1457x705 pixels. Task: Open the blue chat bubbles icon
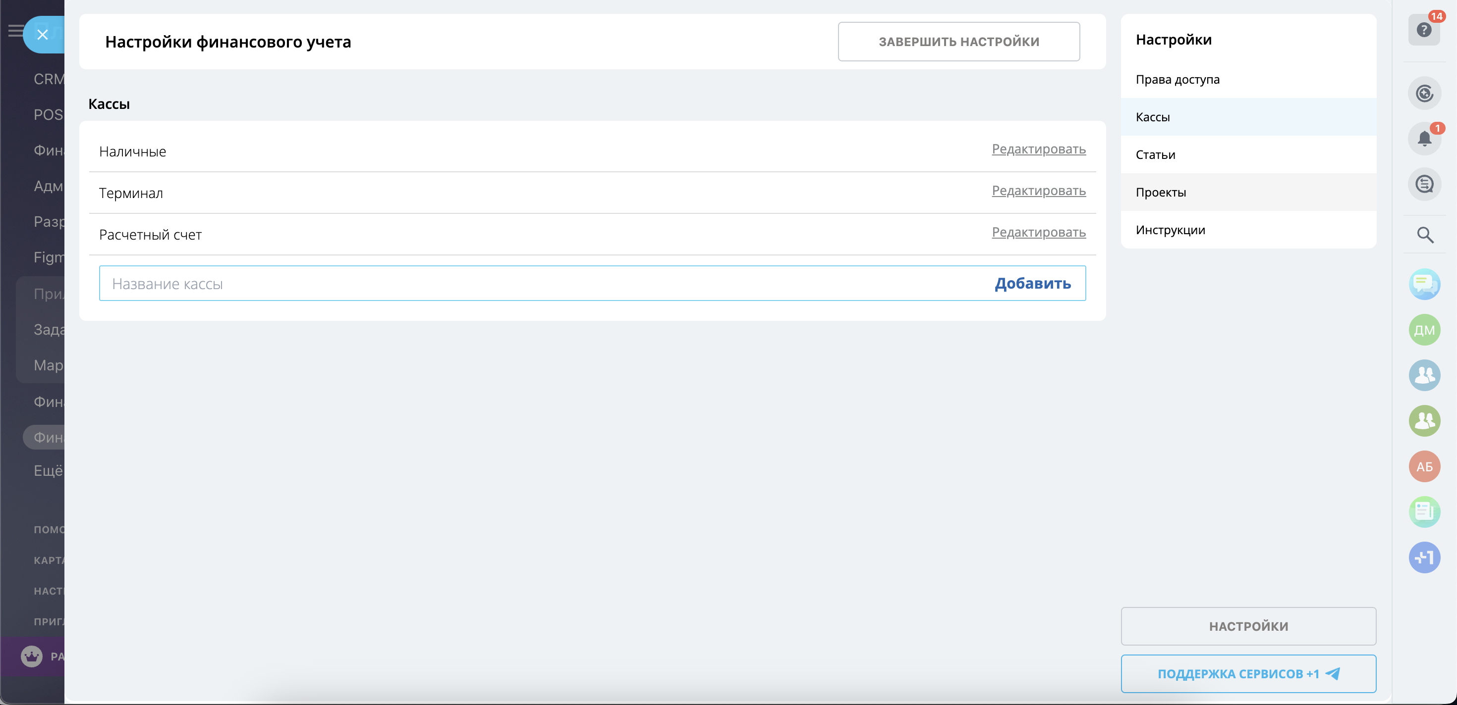pos(1424,284)
